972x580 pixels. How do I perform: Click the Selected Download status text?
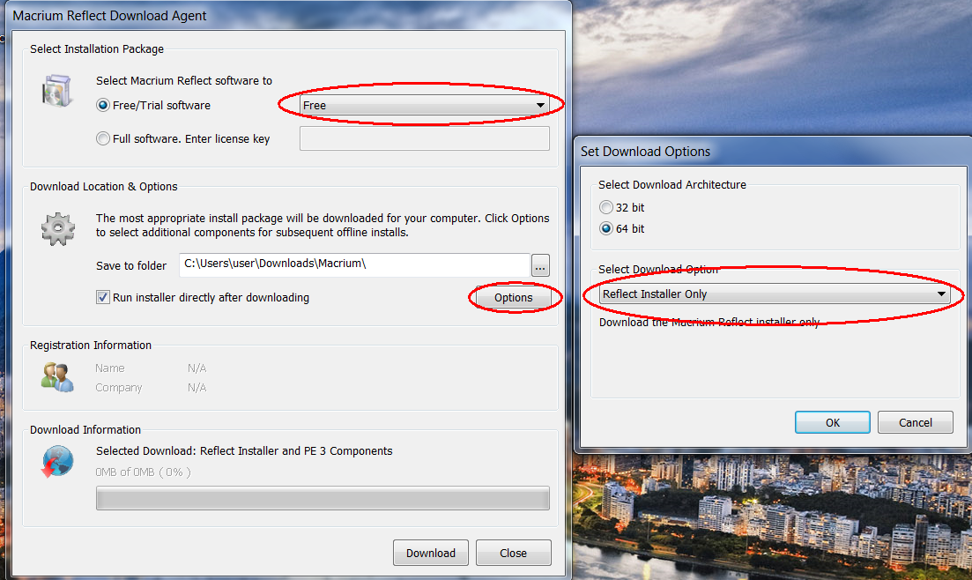tap(244, 451)
